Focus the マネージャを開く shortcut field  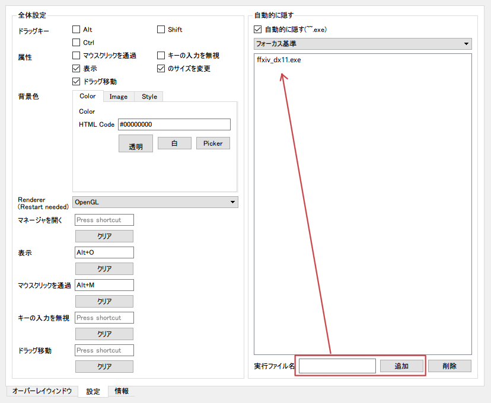[x=104, y=220]
